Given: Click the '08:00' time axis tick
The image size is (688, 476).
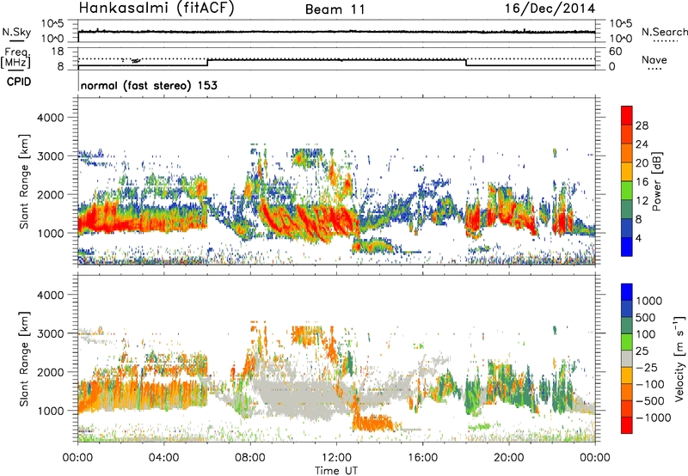Looking at the screenshot, I should coord(249,458).
